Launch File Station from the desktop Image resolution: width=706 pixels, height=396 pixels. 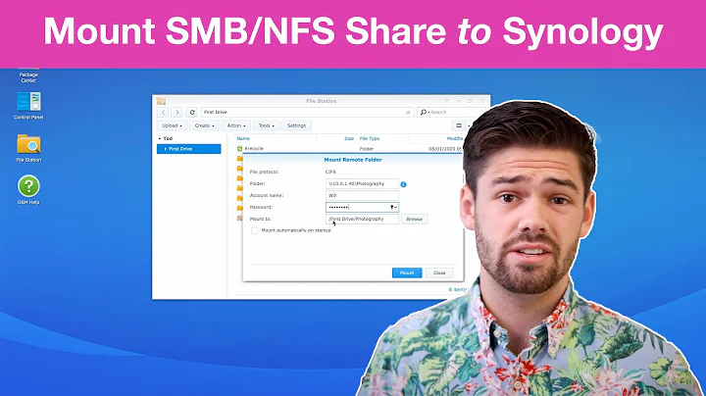point(28,148)
